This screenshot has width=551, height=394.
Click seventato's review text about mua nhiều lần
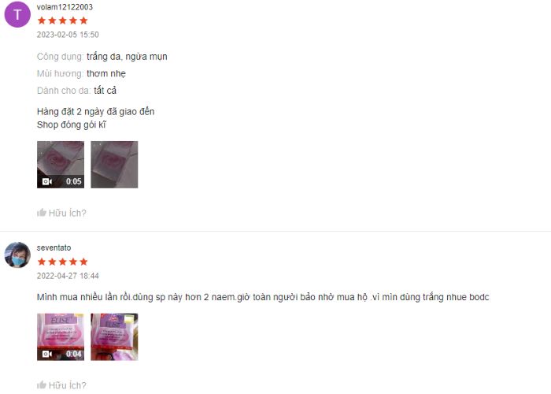(263, 297)
